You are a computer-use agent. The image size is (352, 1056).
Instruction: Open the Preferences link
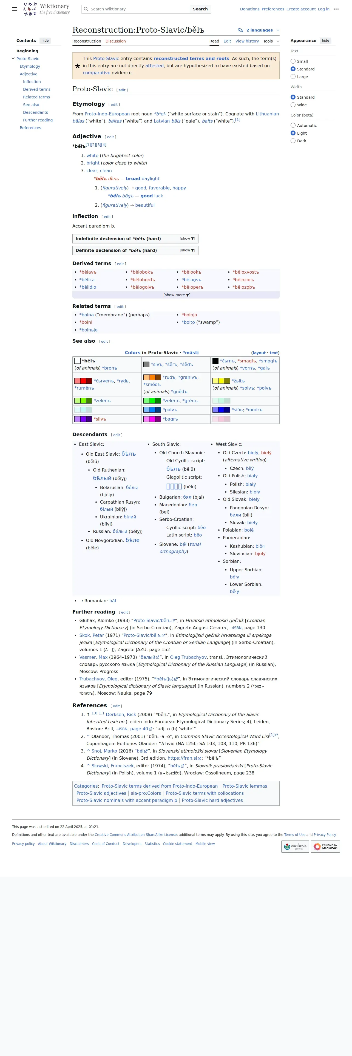273,9
